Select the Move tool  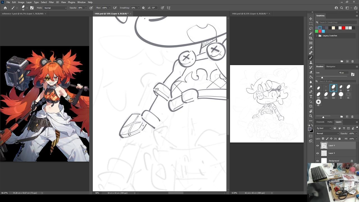311,19
